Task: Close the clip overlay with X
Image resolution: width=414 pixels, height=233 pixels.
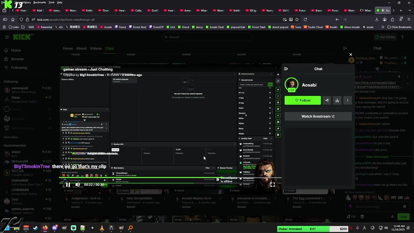Action: pyautogui.click(x=351, y=54)
